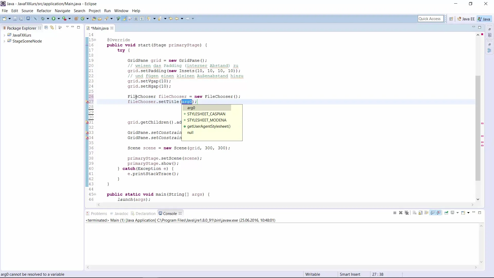Toggle Show Console on Standard Error change

tap(439, 213)
